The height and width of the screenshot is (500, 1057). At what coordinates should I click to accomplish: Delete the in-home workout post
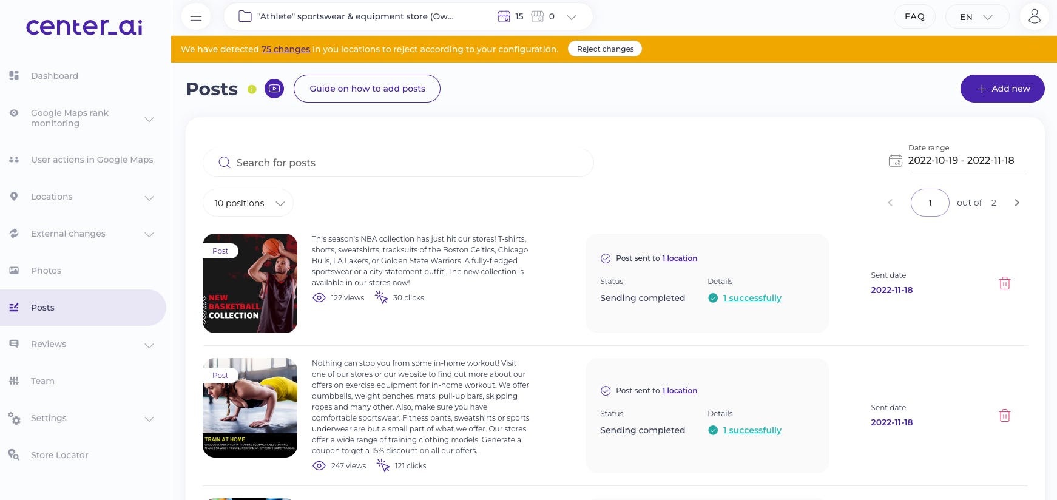(1004, 416)
